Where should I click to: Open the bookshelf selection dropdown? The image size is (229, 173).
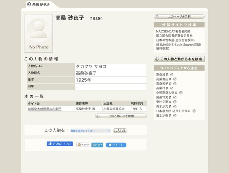point(90,131)
